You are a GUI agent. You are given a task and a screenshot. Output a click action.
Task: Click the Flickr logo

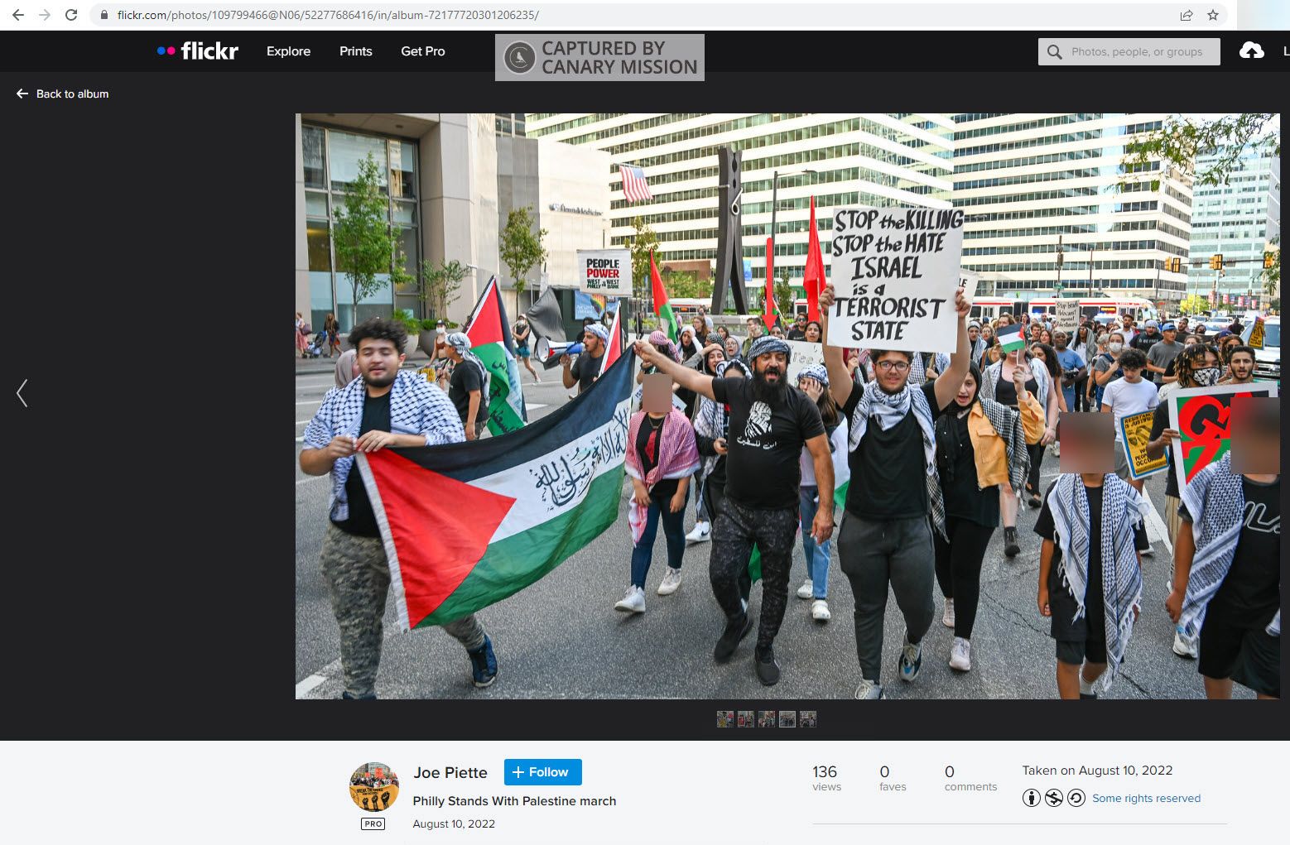[198, 51]
